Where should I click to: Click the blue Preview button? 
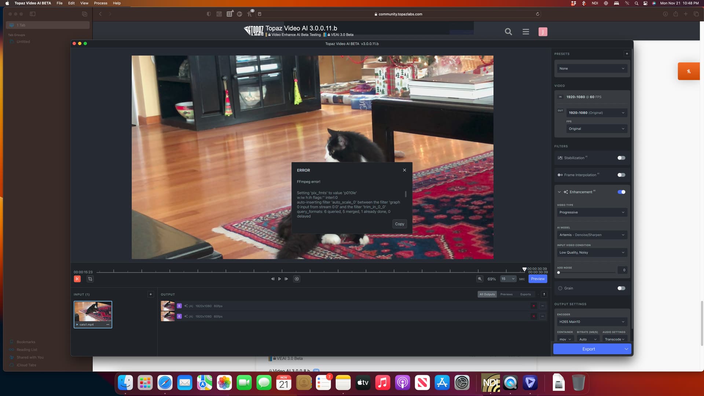click(538, 279)
